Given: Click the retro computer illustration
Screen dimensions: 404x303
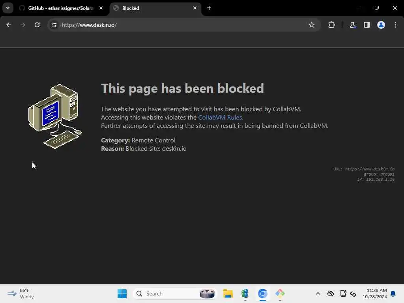Looking at the screenshot, I should pos(55,116).
